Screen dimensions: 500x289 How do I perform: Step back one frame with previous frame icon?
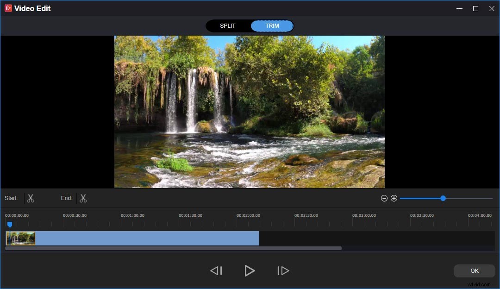216,270
